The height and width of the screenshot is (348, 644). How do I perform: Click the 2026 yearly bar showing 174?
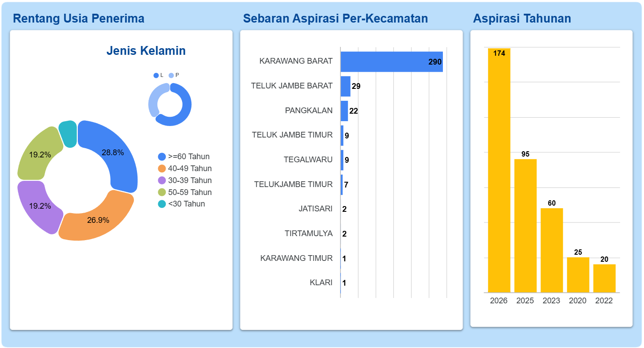point(499,170)
